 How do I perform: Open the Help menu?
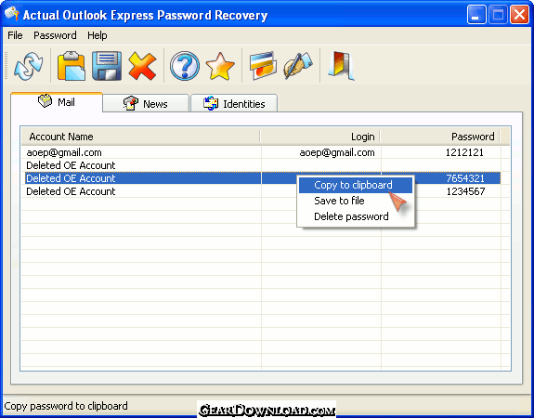pos(98,35)
